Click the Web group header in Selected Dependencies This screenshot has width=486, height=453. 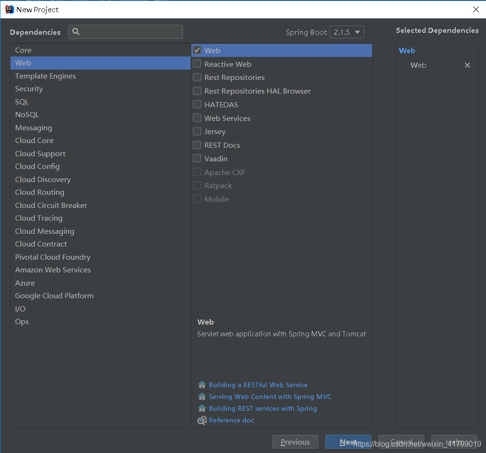coord(407,50)
